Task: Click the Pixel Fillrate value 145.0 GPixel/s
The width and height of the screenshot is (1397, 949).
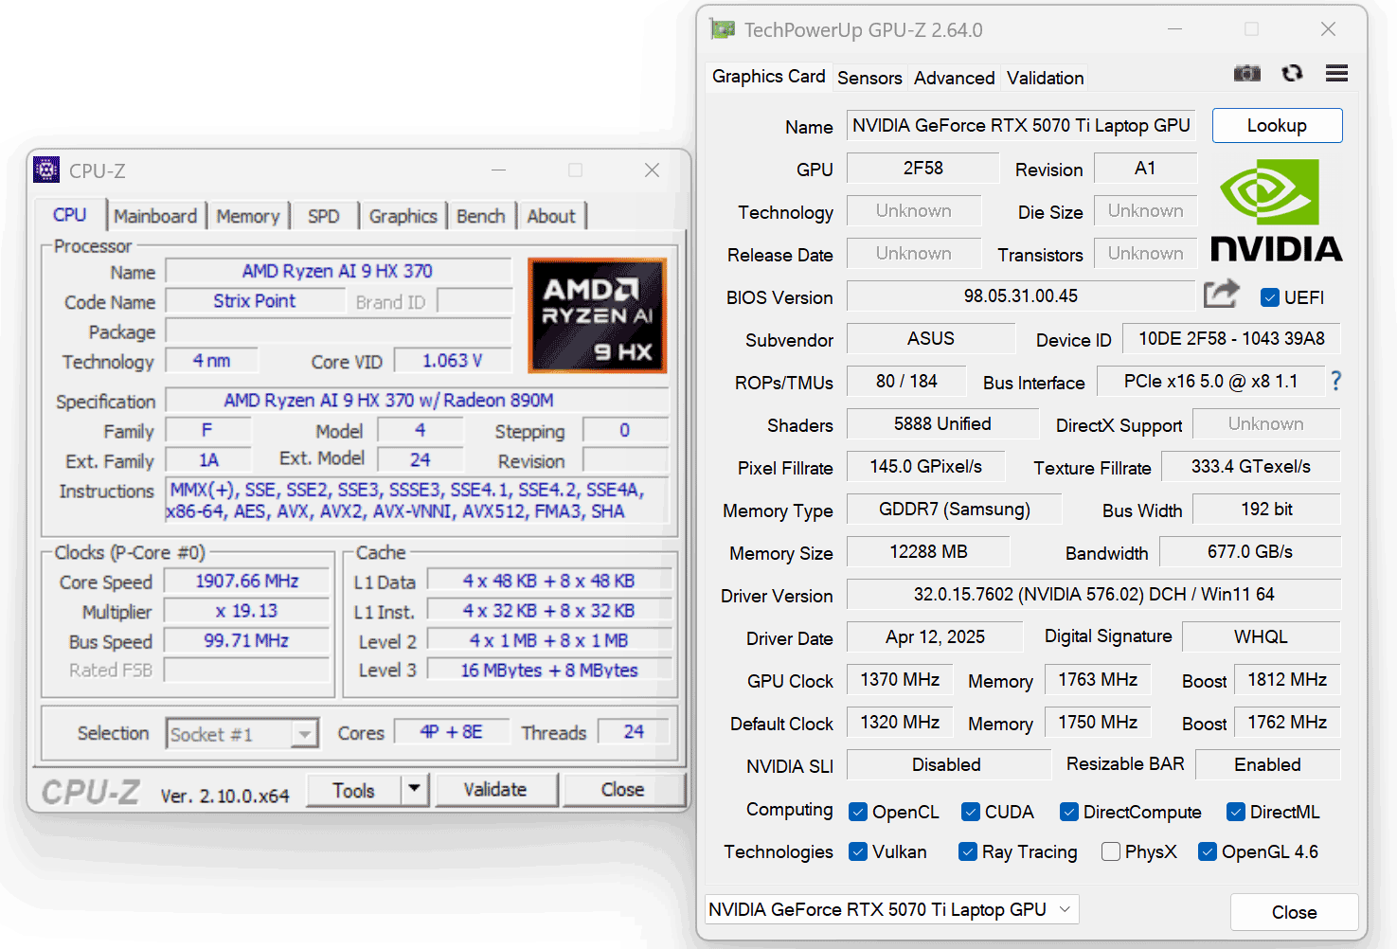Action: click(x=926, y=466)
